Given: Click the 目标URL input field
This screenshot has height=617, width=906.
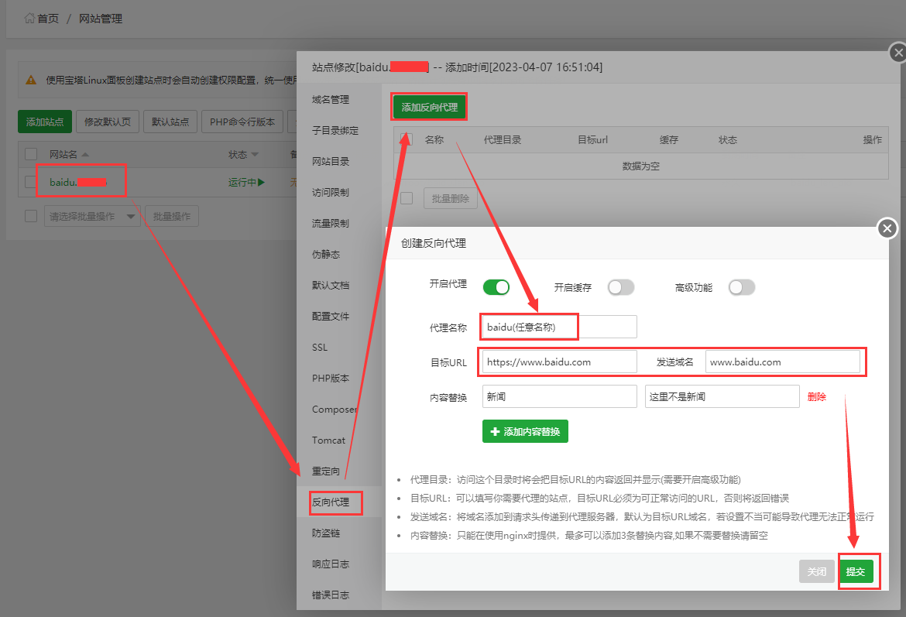Looking at the screenshot, I should point(559,362).
